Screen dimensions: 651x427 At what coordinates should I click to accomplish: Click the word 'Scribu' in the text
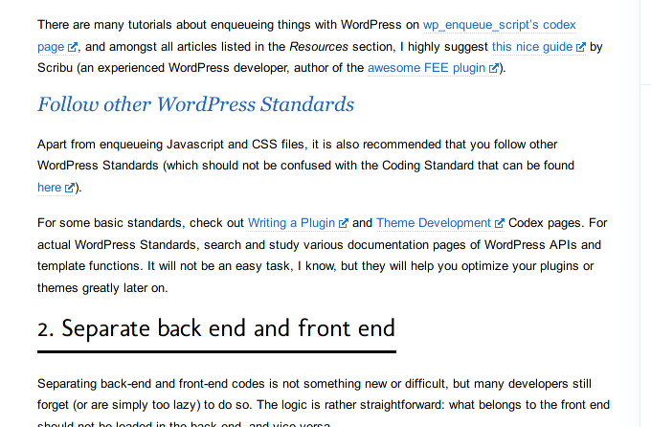point(55,68)
